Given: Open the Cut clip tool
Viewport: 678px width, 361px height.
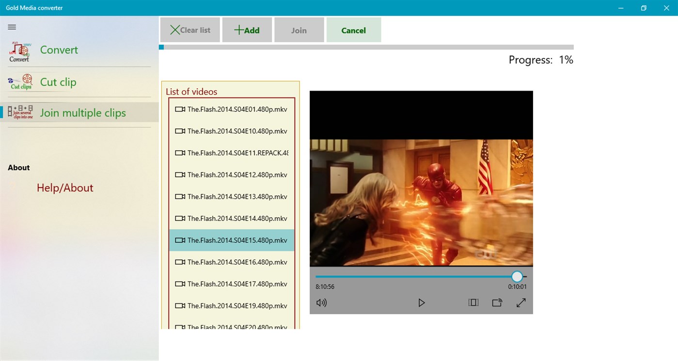Looking at the screenshot, I should click(58, 82).
